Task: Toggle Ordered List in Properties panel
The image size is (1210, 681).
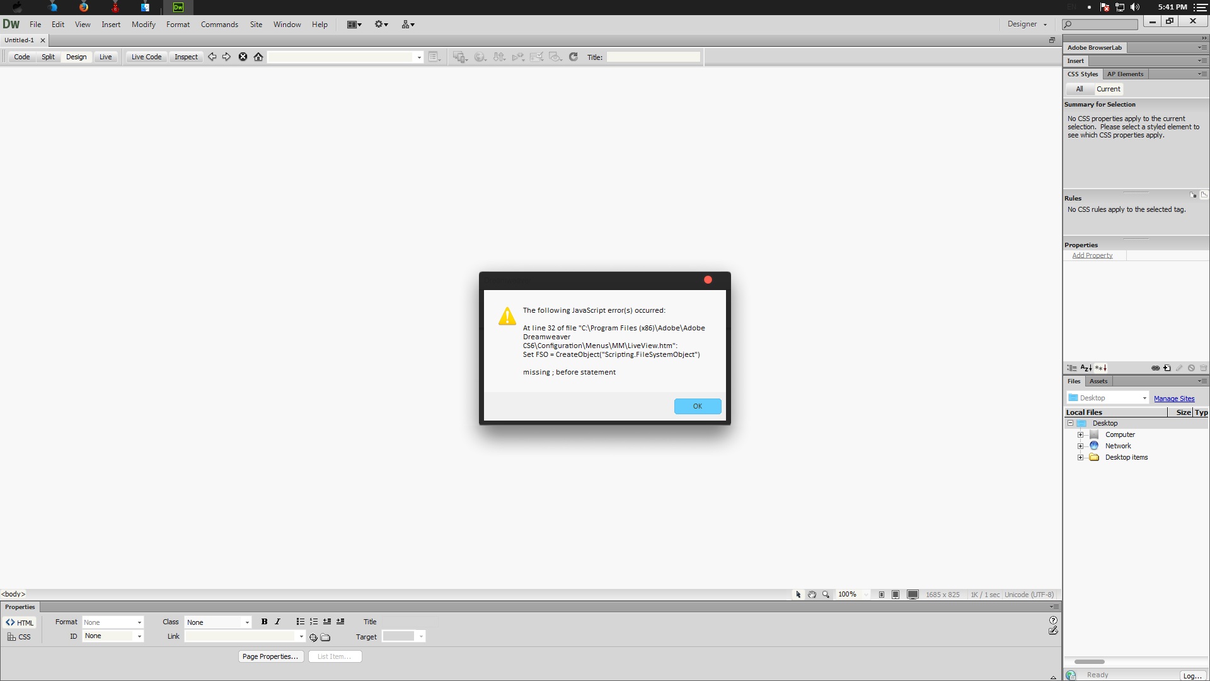Action: point(314,622)
